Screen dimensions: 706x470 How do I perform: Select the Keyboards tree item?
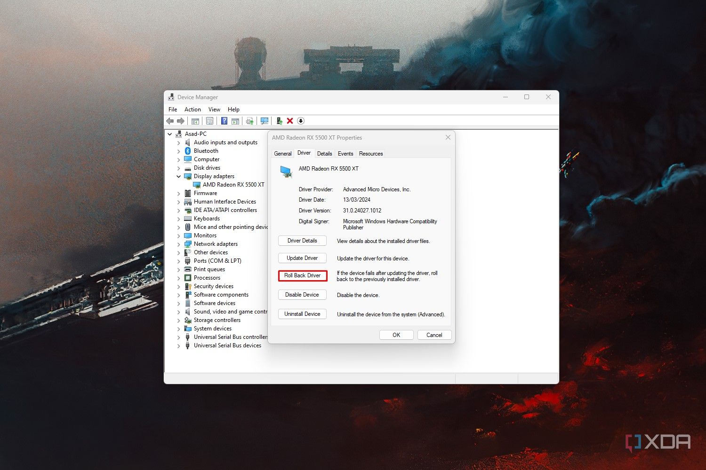(x=207, y=219)
